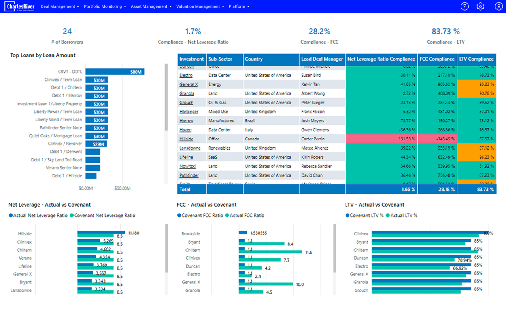This screenshot has height=317, width=506.
Task: Sort by LTV Compliance column header
Action: pos(476,59)
